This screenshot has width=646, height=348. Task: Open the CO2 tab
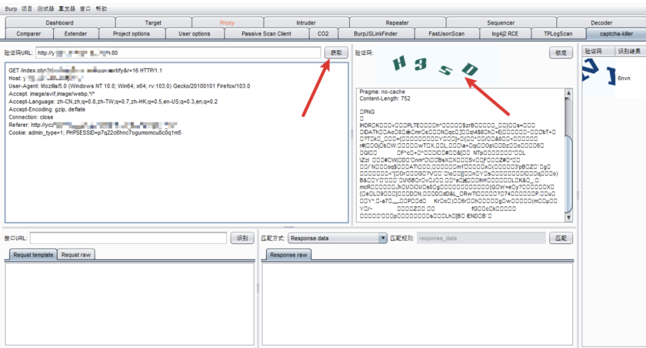pos(324,33)
